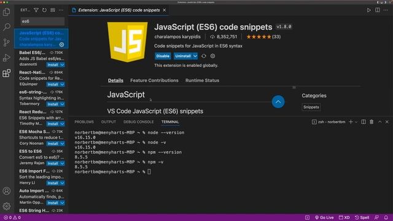Image resolution: width=393 pixels, height=221 pixels.
Task: Open the extension settings gear beside Uninstall
Action: tap(212, 56)
